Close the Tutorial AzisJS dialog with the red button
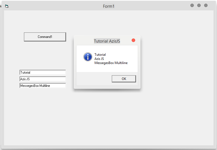The image size is (217, 150). tap(133, 40)
